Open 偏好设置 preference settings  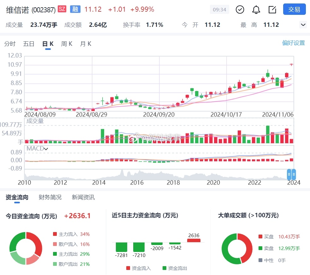point(293,43)
